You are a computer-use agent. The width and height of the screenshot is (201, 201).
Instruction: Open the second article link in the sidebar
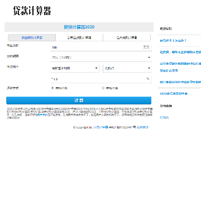tap(180, 52)
